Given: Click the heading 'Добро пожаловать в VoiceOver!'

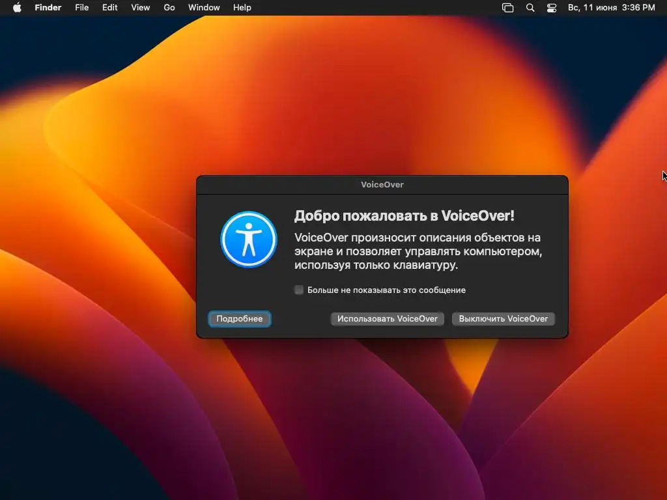Looking at the screenshot, I should click(x=404, y=216).
